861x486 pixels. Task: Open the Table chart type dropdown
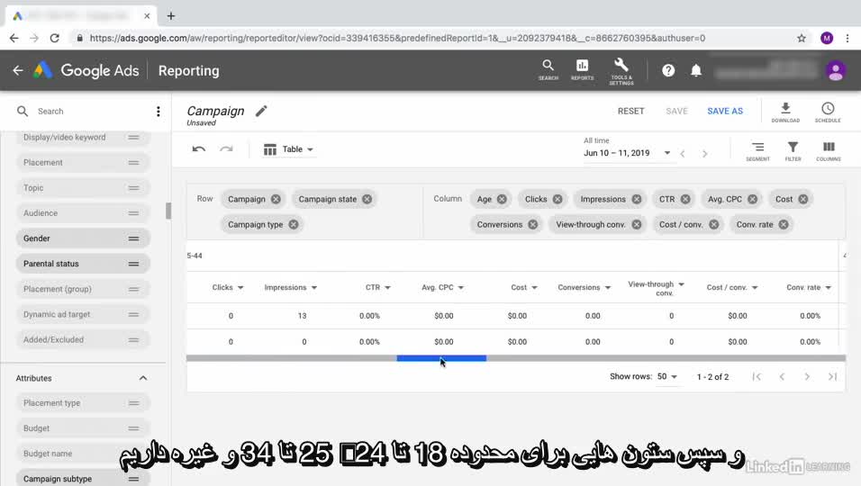[x=289, y=149]
